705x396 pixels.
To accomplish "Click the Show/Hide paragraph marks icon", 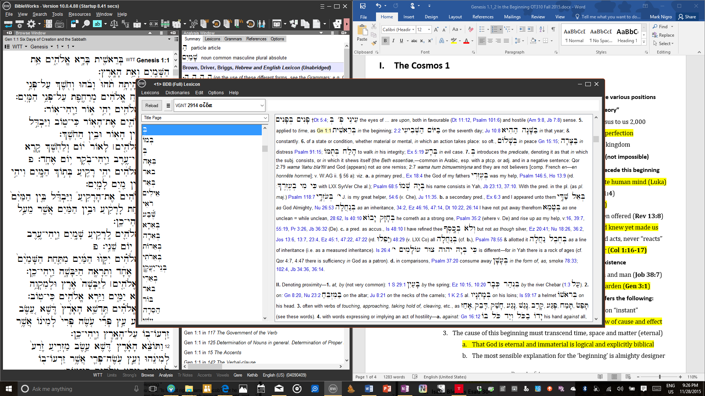I will 553,29.
